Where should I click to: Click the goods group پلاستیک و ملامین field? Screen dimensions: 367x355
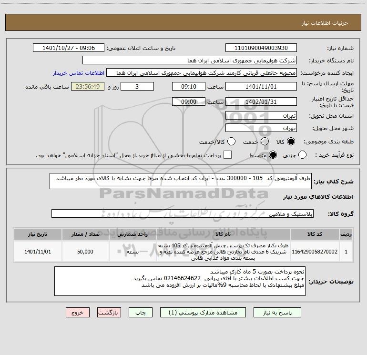tap(183, 213)
